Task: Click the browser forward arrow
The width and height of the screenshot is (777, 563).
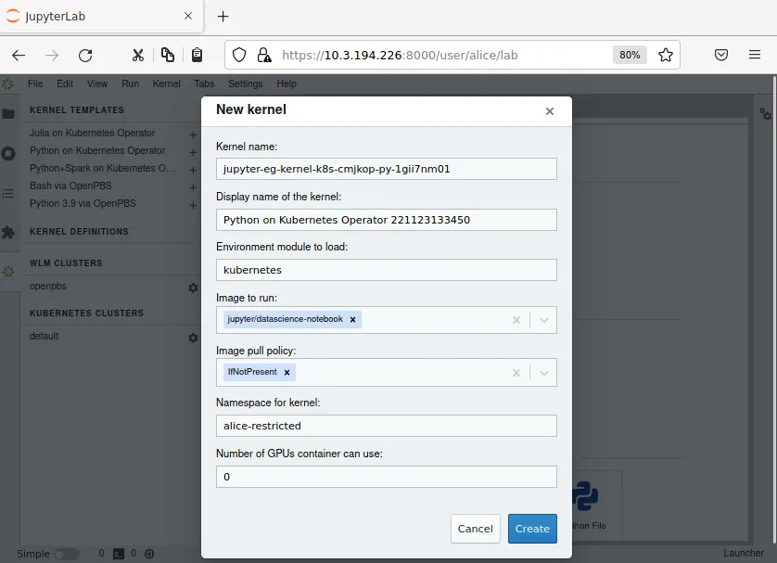Action: click(x=52, y=55)
